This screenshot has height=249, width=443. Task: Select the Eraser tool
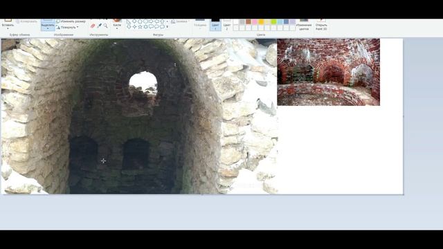pos(93,26)
